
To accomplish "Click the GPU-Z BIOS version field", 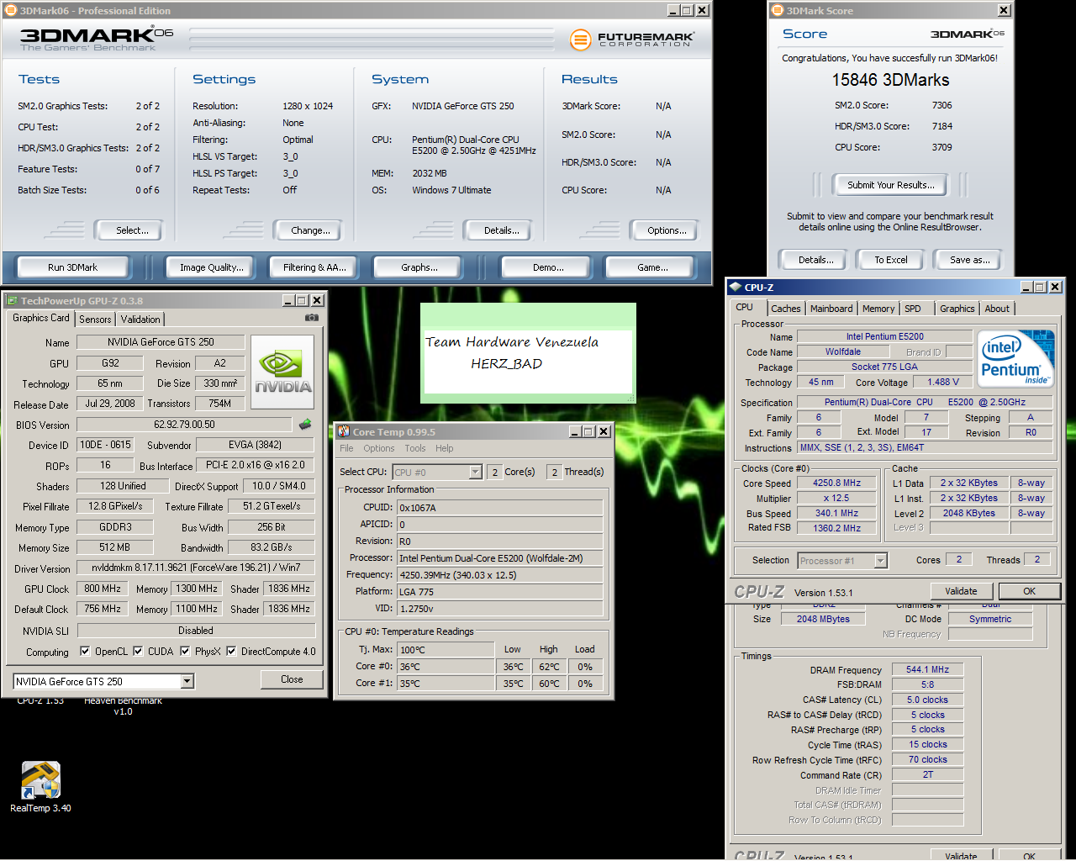I will (184, 425).
